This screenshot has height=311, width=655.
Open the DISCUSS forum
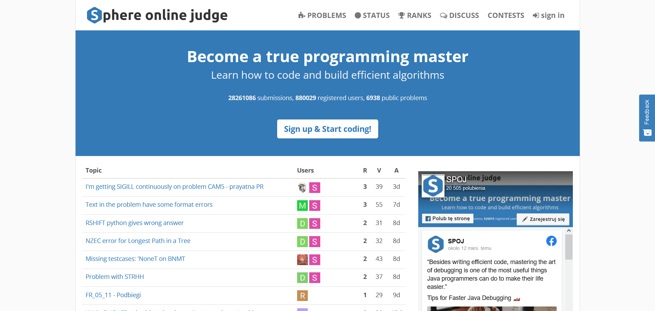[x=459, y=16]
